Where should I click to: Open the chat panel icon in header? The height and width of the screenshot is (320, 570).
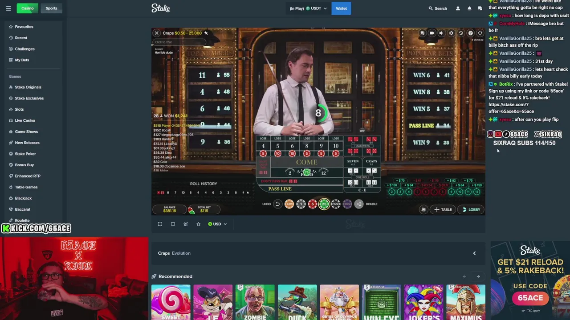[x=480, y=8]
